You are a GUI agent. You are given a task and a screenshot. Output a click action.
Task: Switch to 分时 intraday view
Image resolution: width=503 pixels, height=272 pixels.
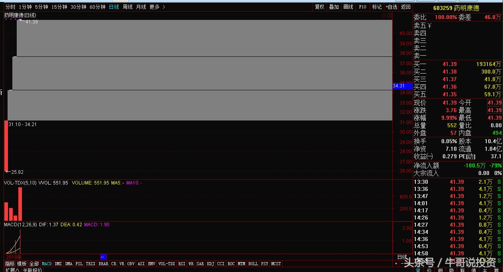pyautogui.click(x=10, y=7)
